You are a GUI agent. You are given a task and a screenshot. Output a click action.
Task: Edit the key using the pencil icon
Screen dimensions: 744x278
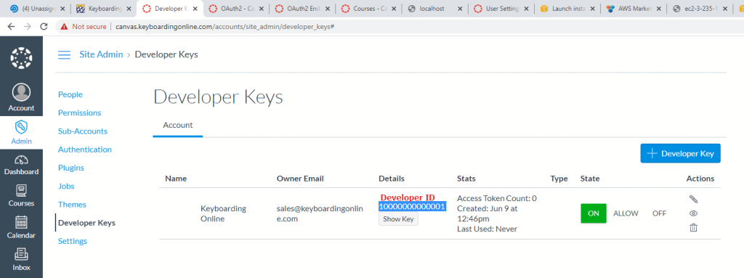tap(693, 200)
